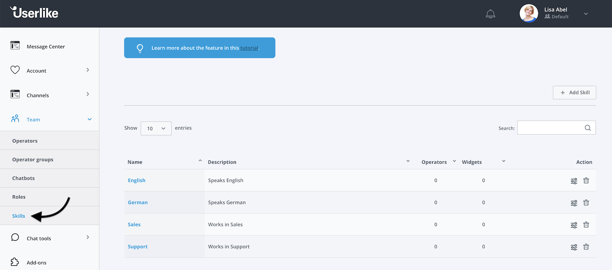Delete the Support skill

(x=586, y=247)
